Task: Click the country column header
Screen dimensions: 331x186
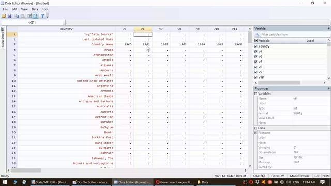Action: [x=66, y=29]
